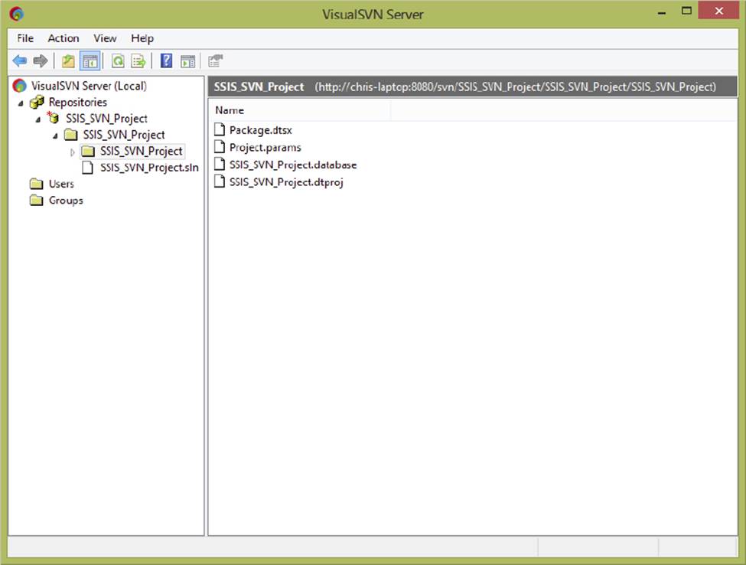Click the Export List toolbar icon

coord(138,61)
